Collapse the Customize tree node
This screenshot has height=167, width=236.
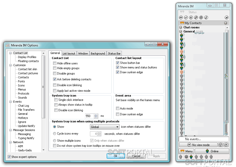(10, 65)
